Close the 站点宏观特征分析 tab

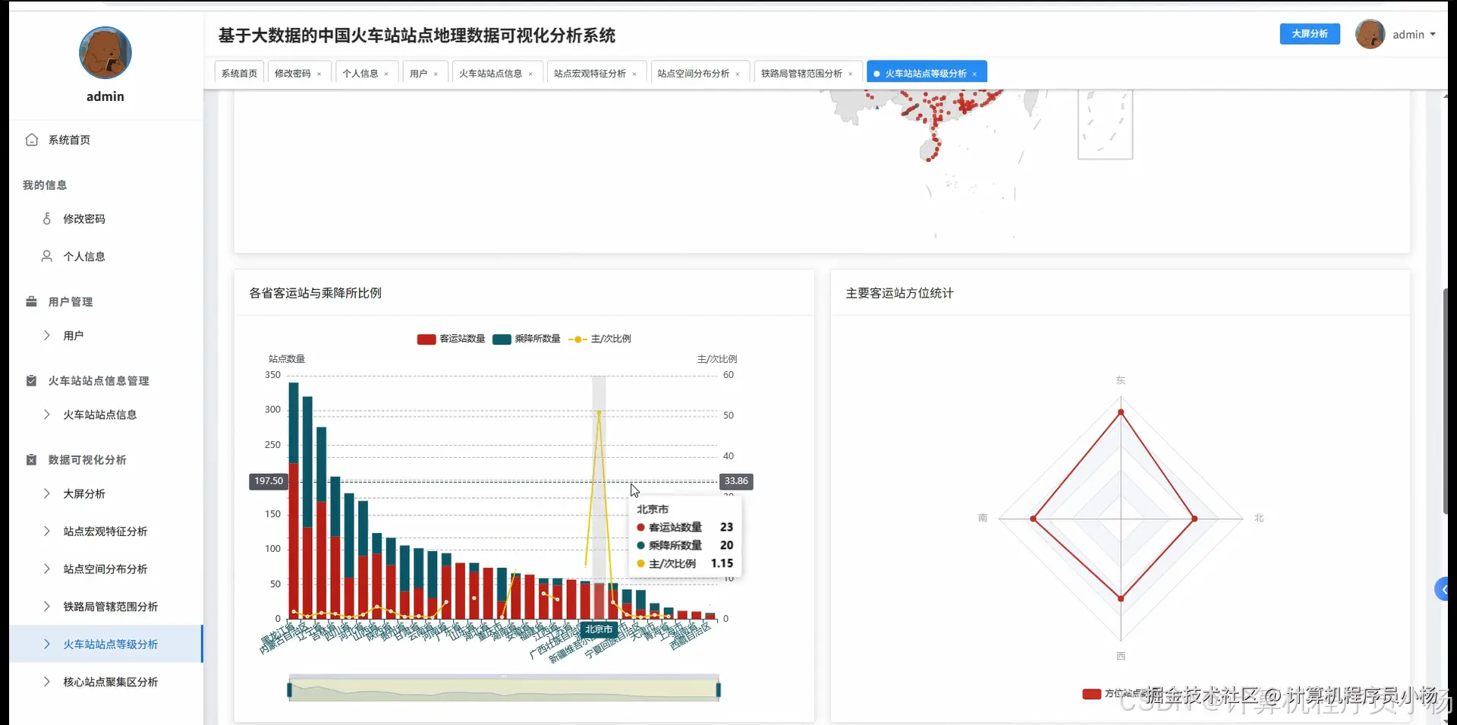coord(634,74)
